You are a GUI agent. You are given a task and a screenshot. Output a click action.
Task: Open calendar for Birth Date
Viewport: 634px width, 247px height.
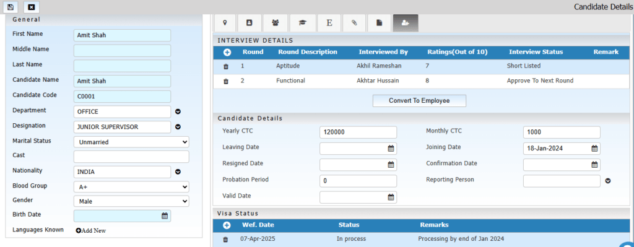[x=165, y=216]
